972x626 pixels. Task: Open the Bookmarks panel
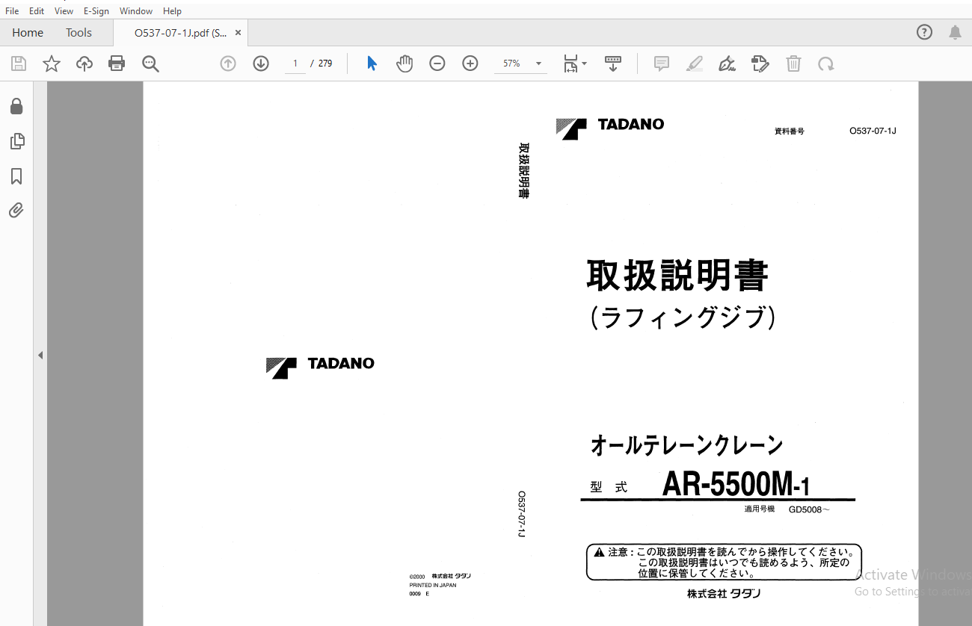pos(16,176)
